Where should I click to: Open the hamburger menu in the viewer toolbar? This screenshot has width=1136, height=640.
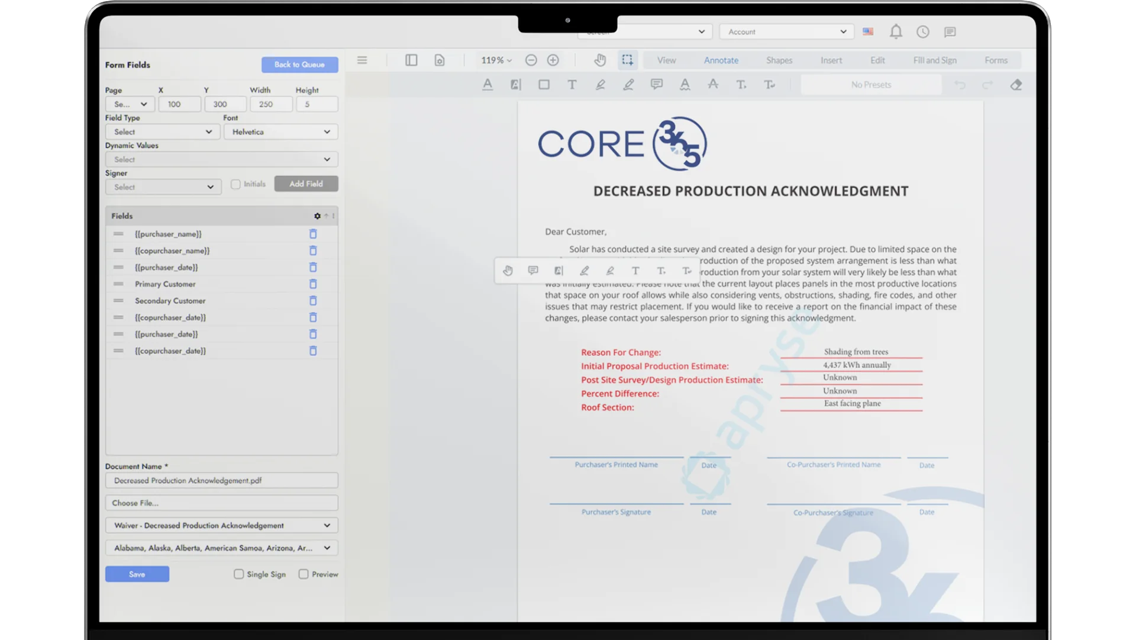point(362,60)
